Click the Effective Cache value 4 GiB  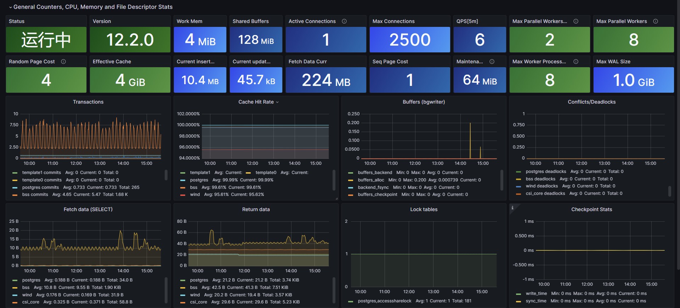(x=130, y=80)
